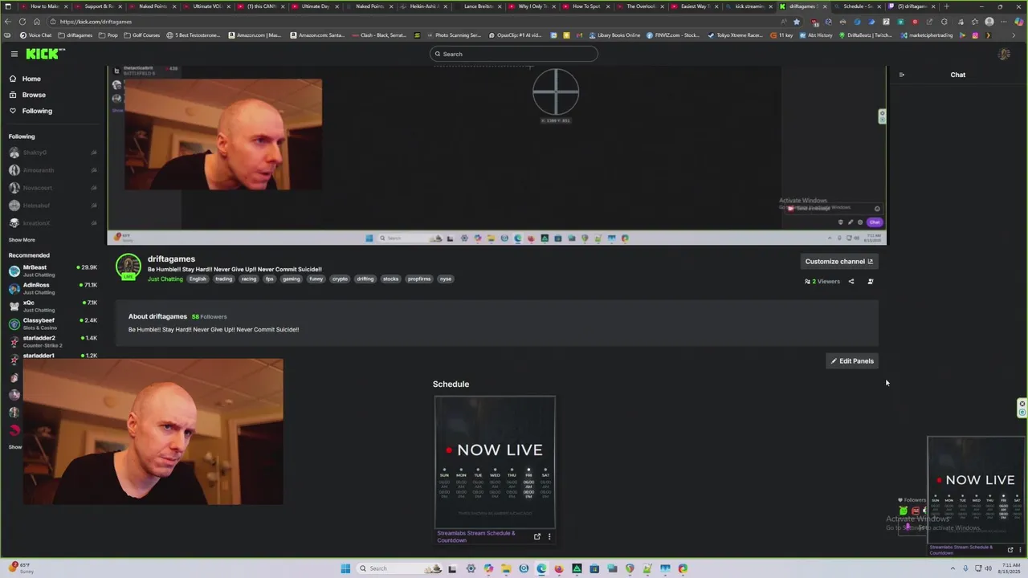Click Edit Panels button
This screenshot has height=578, width=1028.
coord(852,361)
